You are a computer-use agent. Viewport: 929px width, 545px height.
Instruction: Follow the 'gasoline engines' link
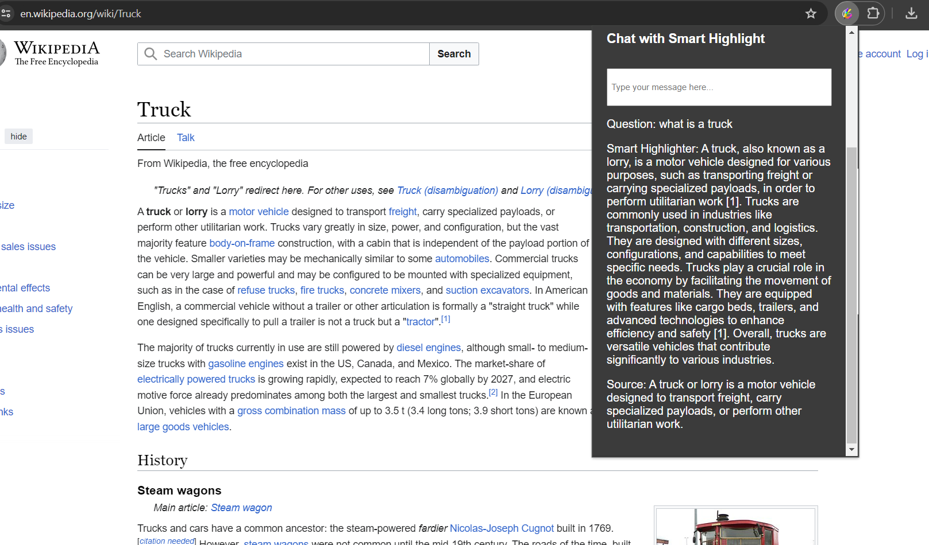[x=246, y=364]
